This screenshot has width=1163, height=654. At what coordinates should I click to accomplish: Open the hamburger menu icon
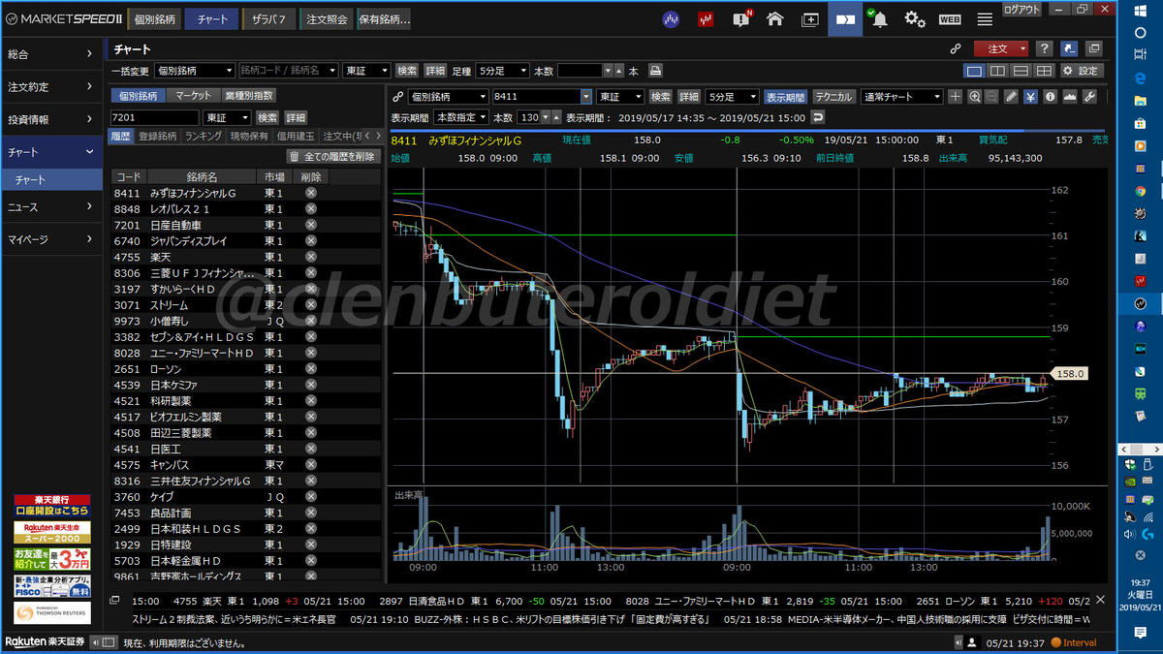pos(985,18)
